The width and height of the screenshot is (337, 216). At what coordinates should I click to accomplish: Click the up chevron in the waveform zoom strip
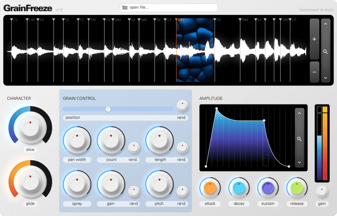tap(325, 25)
